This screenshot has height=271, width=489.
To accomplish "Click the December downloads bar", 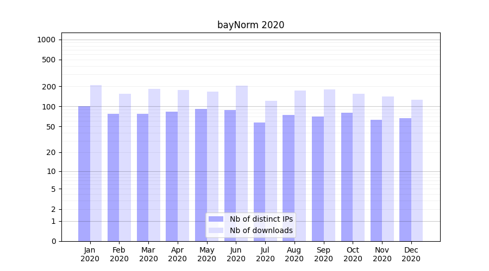I will pyautogui.click(x=417, y=170).
